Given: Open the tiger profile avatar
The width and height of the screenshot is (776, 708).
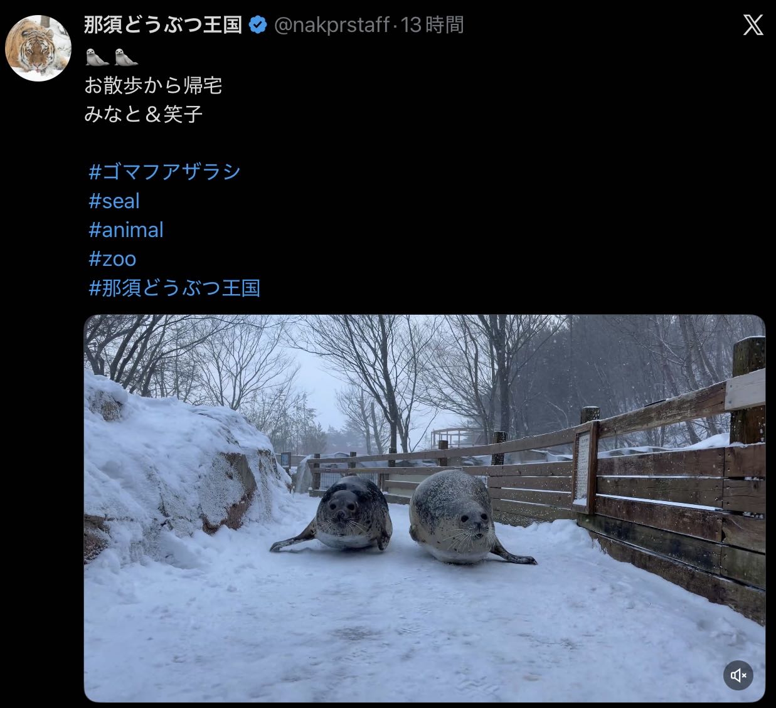Looking at the screenshot, I should [x=38, y=48].
